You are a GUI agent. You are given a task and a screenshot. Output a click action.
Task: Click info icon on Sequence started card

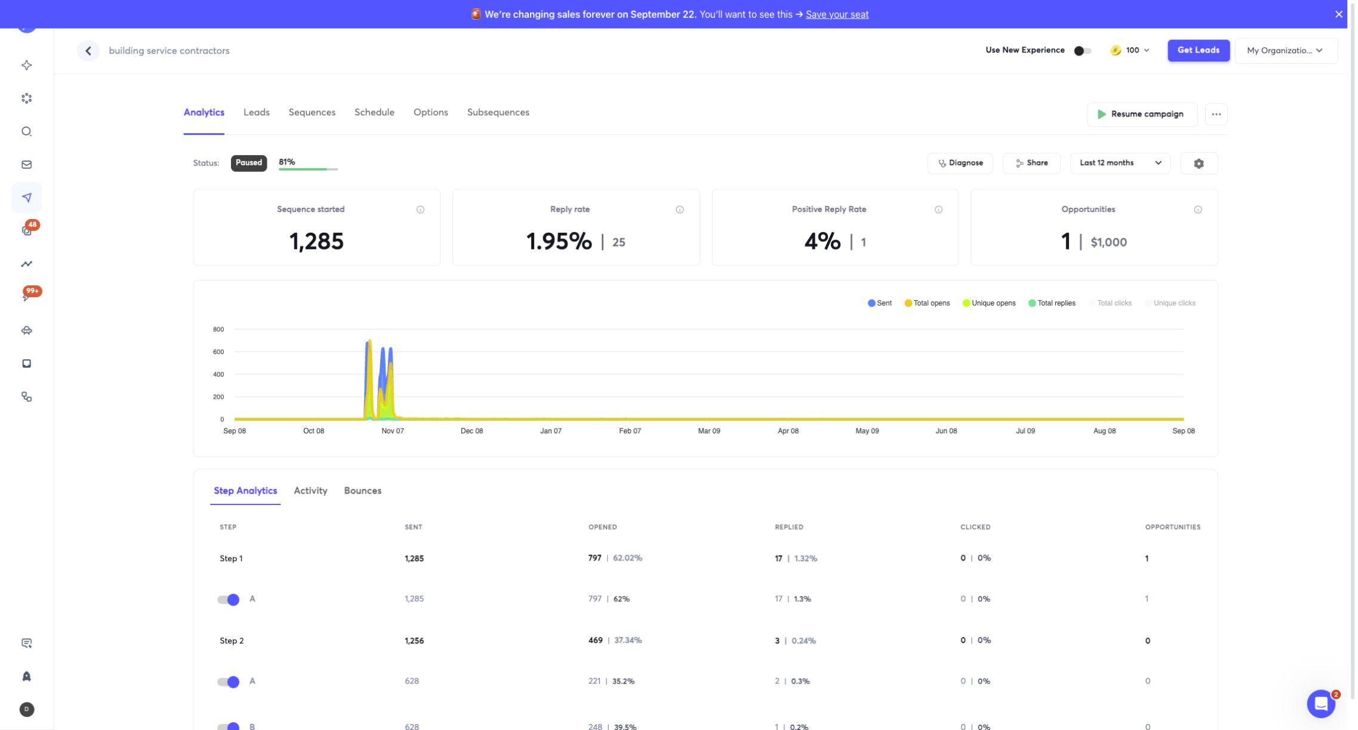(420, 210)
